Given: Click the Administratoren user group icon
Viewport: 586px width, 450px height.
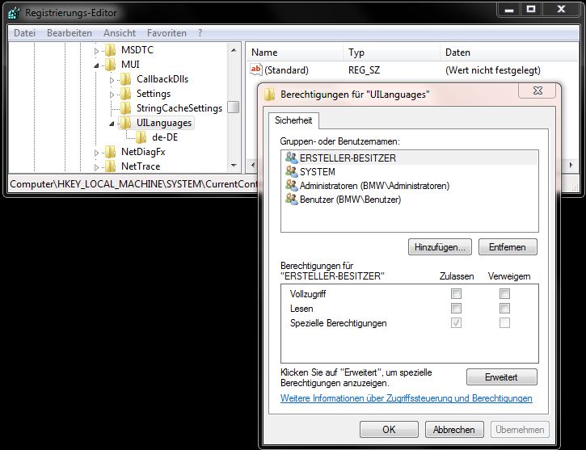Looking at the screenshot, I should (x=292, y=185).
